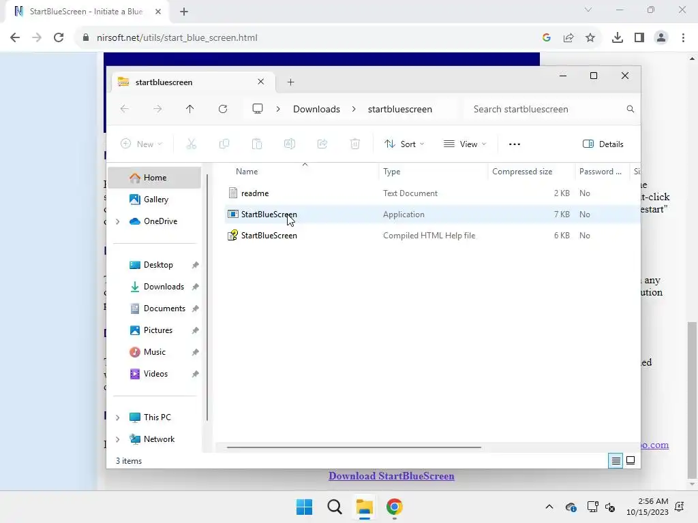Click the Cut icon in Explorer toolbar
698x523 pixels.
click(191, 144)
